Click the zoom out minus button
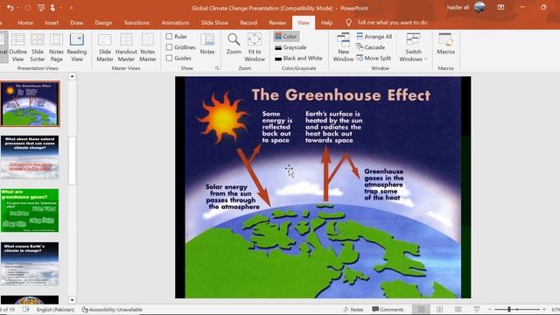The width and height of the screenshot is (560, 315). (x=490, y=309)
